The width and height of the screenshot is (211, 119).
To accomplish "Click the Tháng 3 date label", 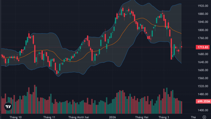I will click(164, 117).
